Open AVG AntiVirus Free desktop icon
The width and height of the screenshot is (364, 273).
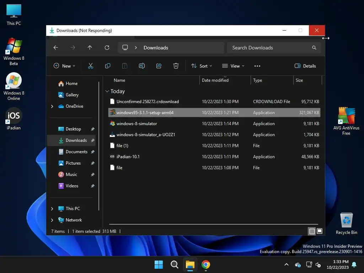346,121
